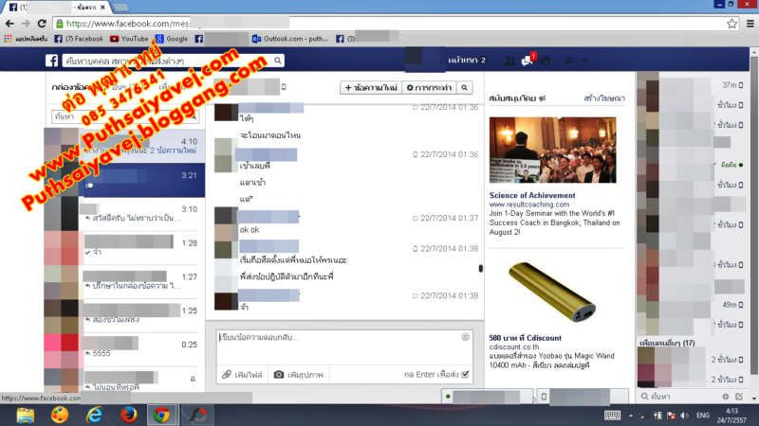Toggle the press Enter to send checkbox
Viewport: 759px width, 426px height.
click(x=465, y=375)
